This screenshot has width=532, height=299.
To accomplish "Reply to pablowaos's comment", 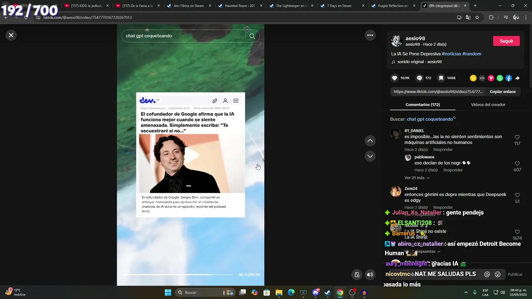I will [x=453, y=170].
